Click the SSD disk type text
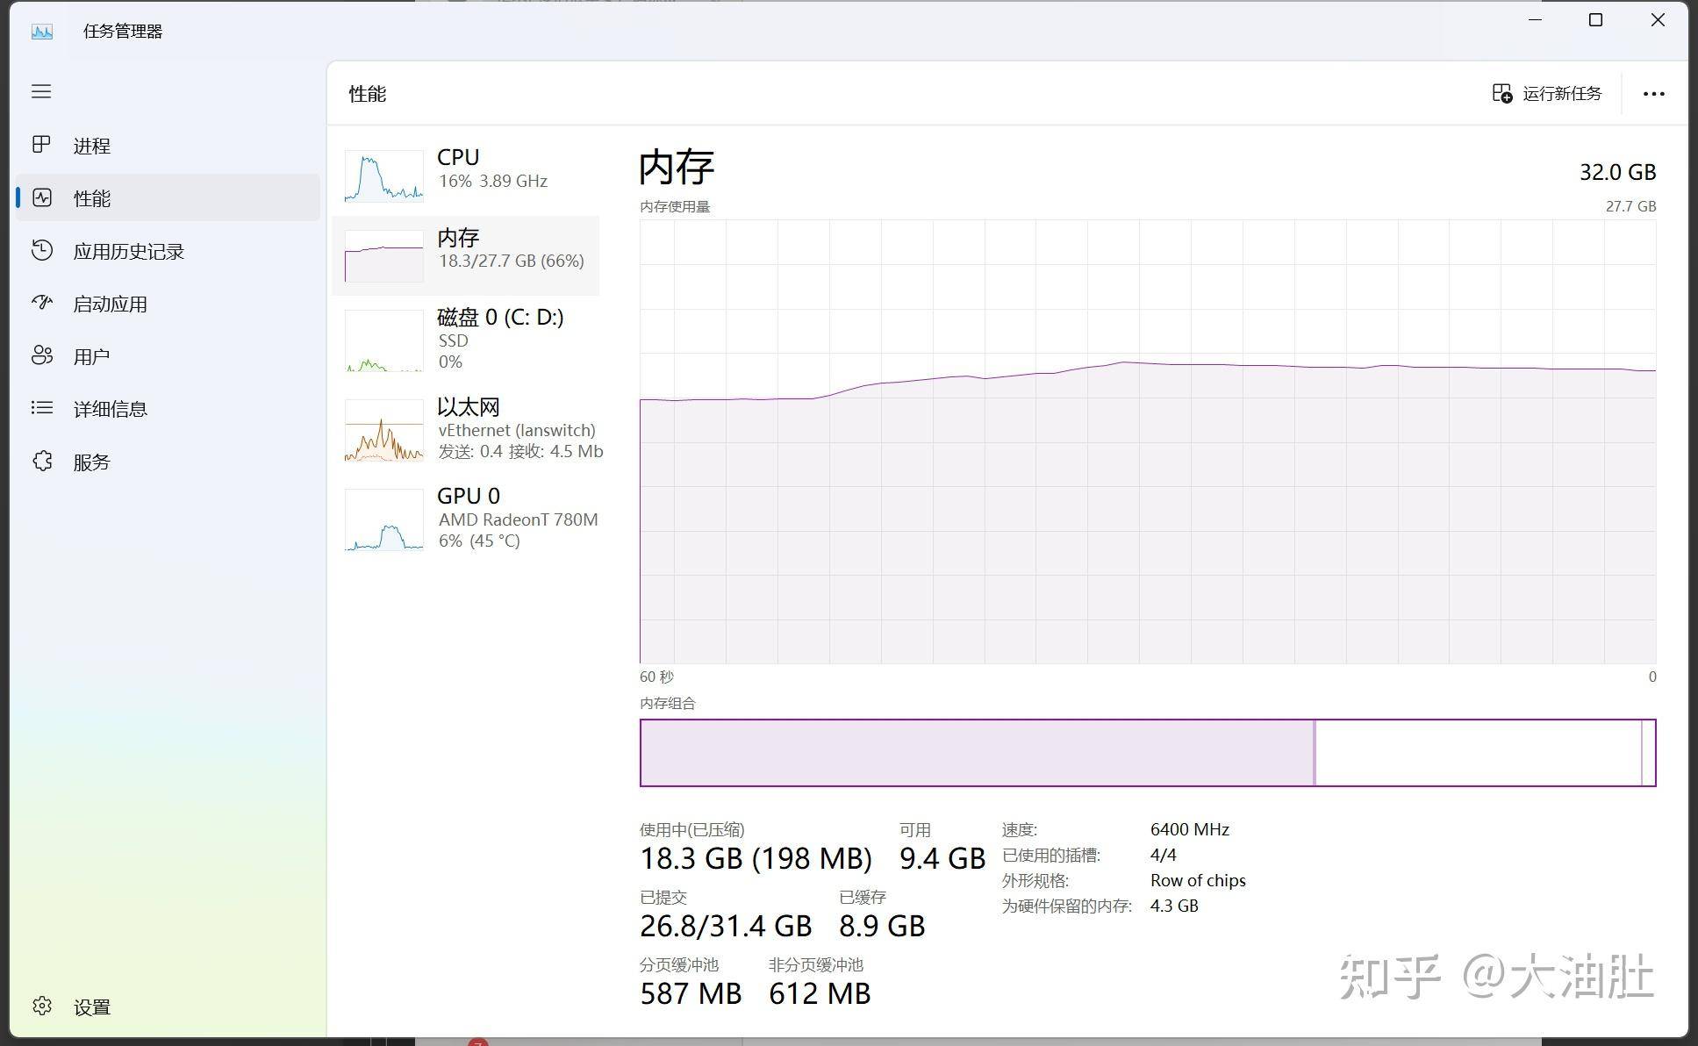 coord(454,340)
